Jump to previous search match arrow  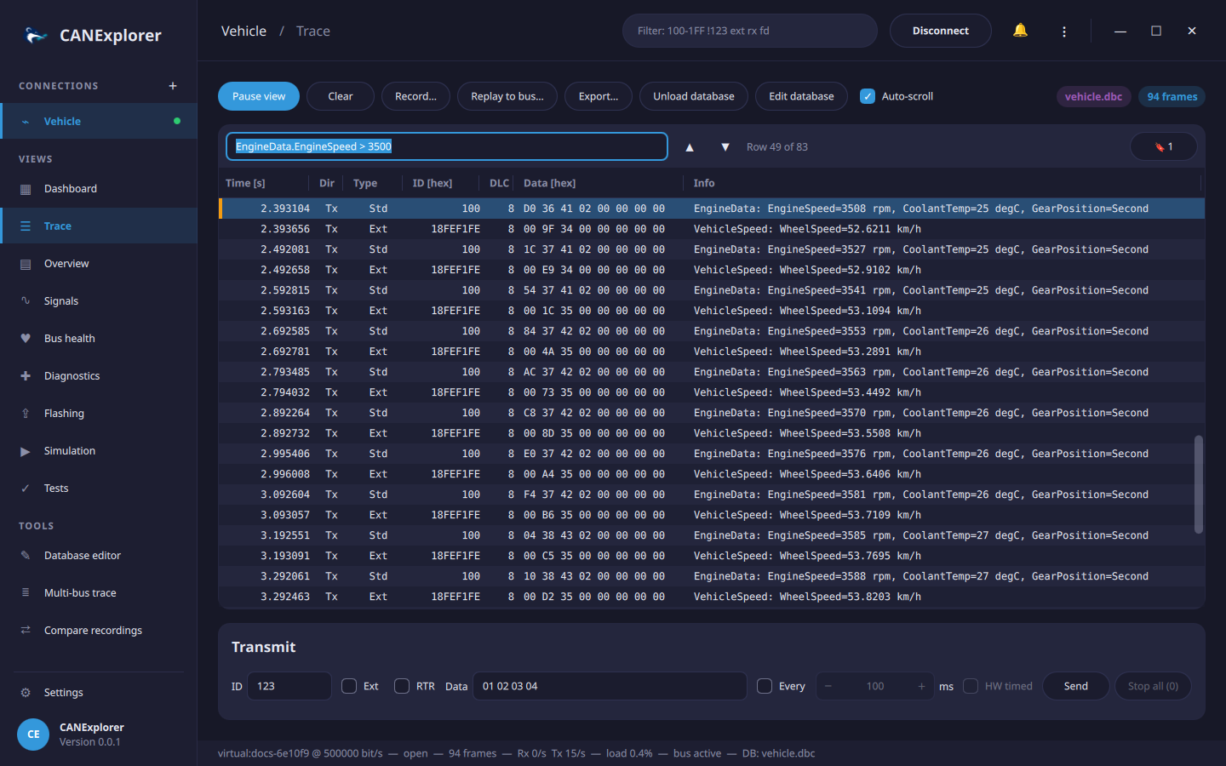click(690, 147)
